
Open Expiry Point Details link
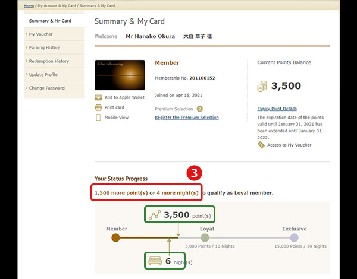pyautogui.click(x=277, y=109)
